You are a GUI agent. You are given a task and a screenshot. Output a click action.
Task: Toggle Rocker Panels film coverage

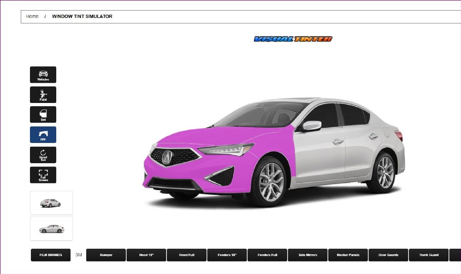click(348, 255)
